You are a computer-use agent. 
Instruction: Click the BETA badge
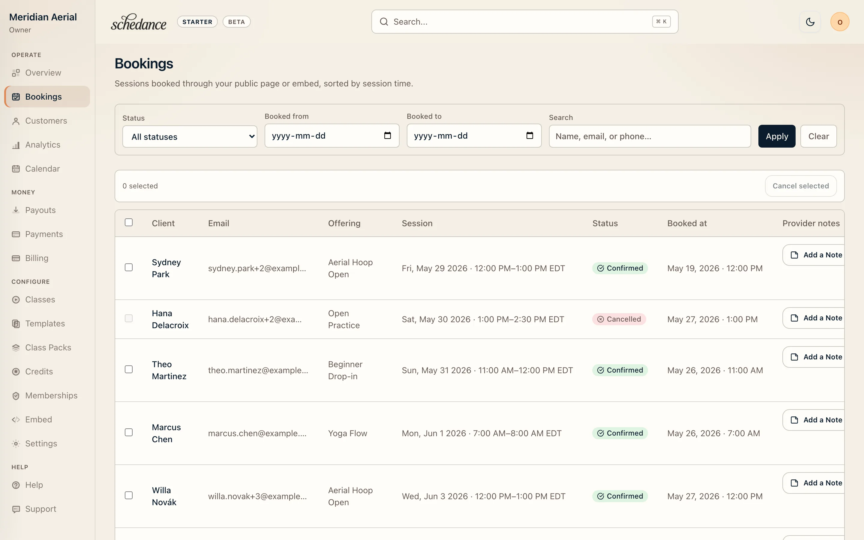pos(236,22)
